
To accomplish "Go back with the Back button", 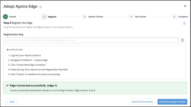I will pos(10,102).
